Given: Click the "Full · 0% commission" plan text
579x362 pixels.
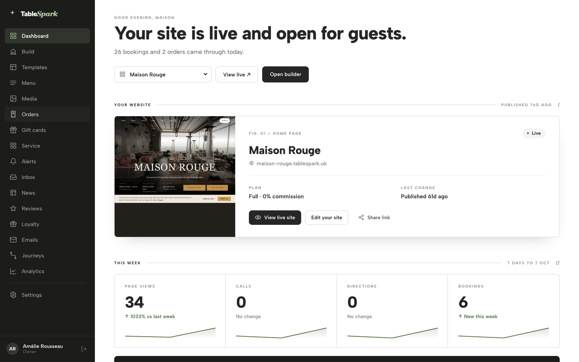Looking at the screenshot, I should coord(276,196).
